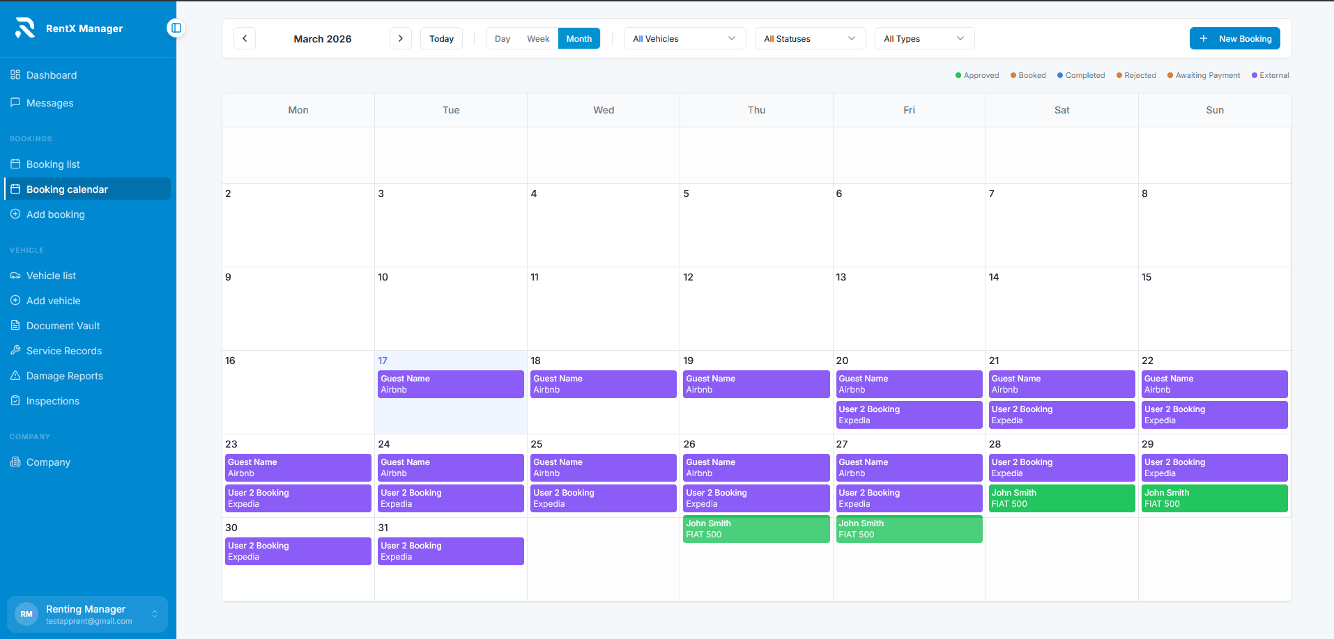1334x639 pixels.
Task: Open the Inspections section
Action: [x=52, y=400]
